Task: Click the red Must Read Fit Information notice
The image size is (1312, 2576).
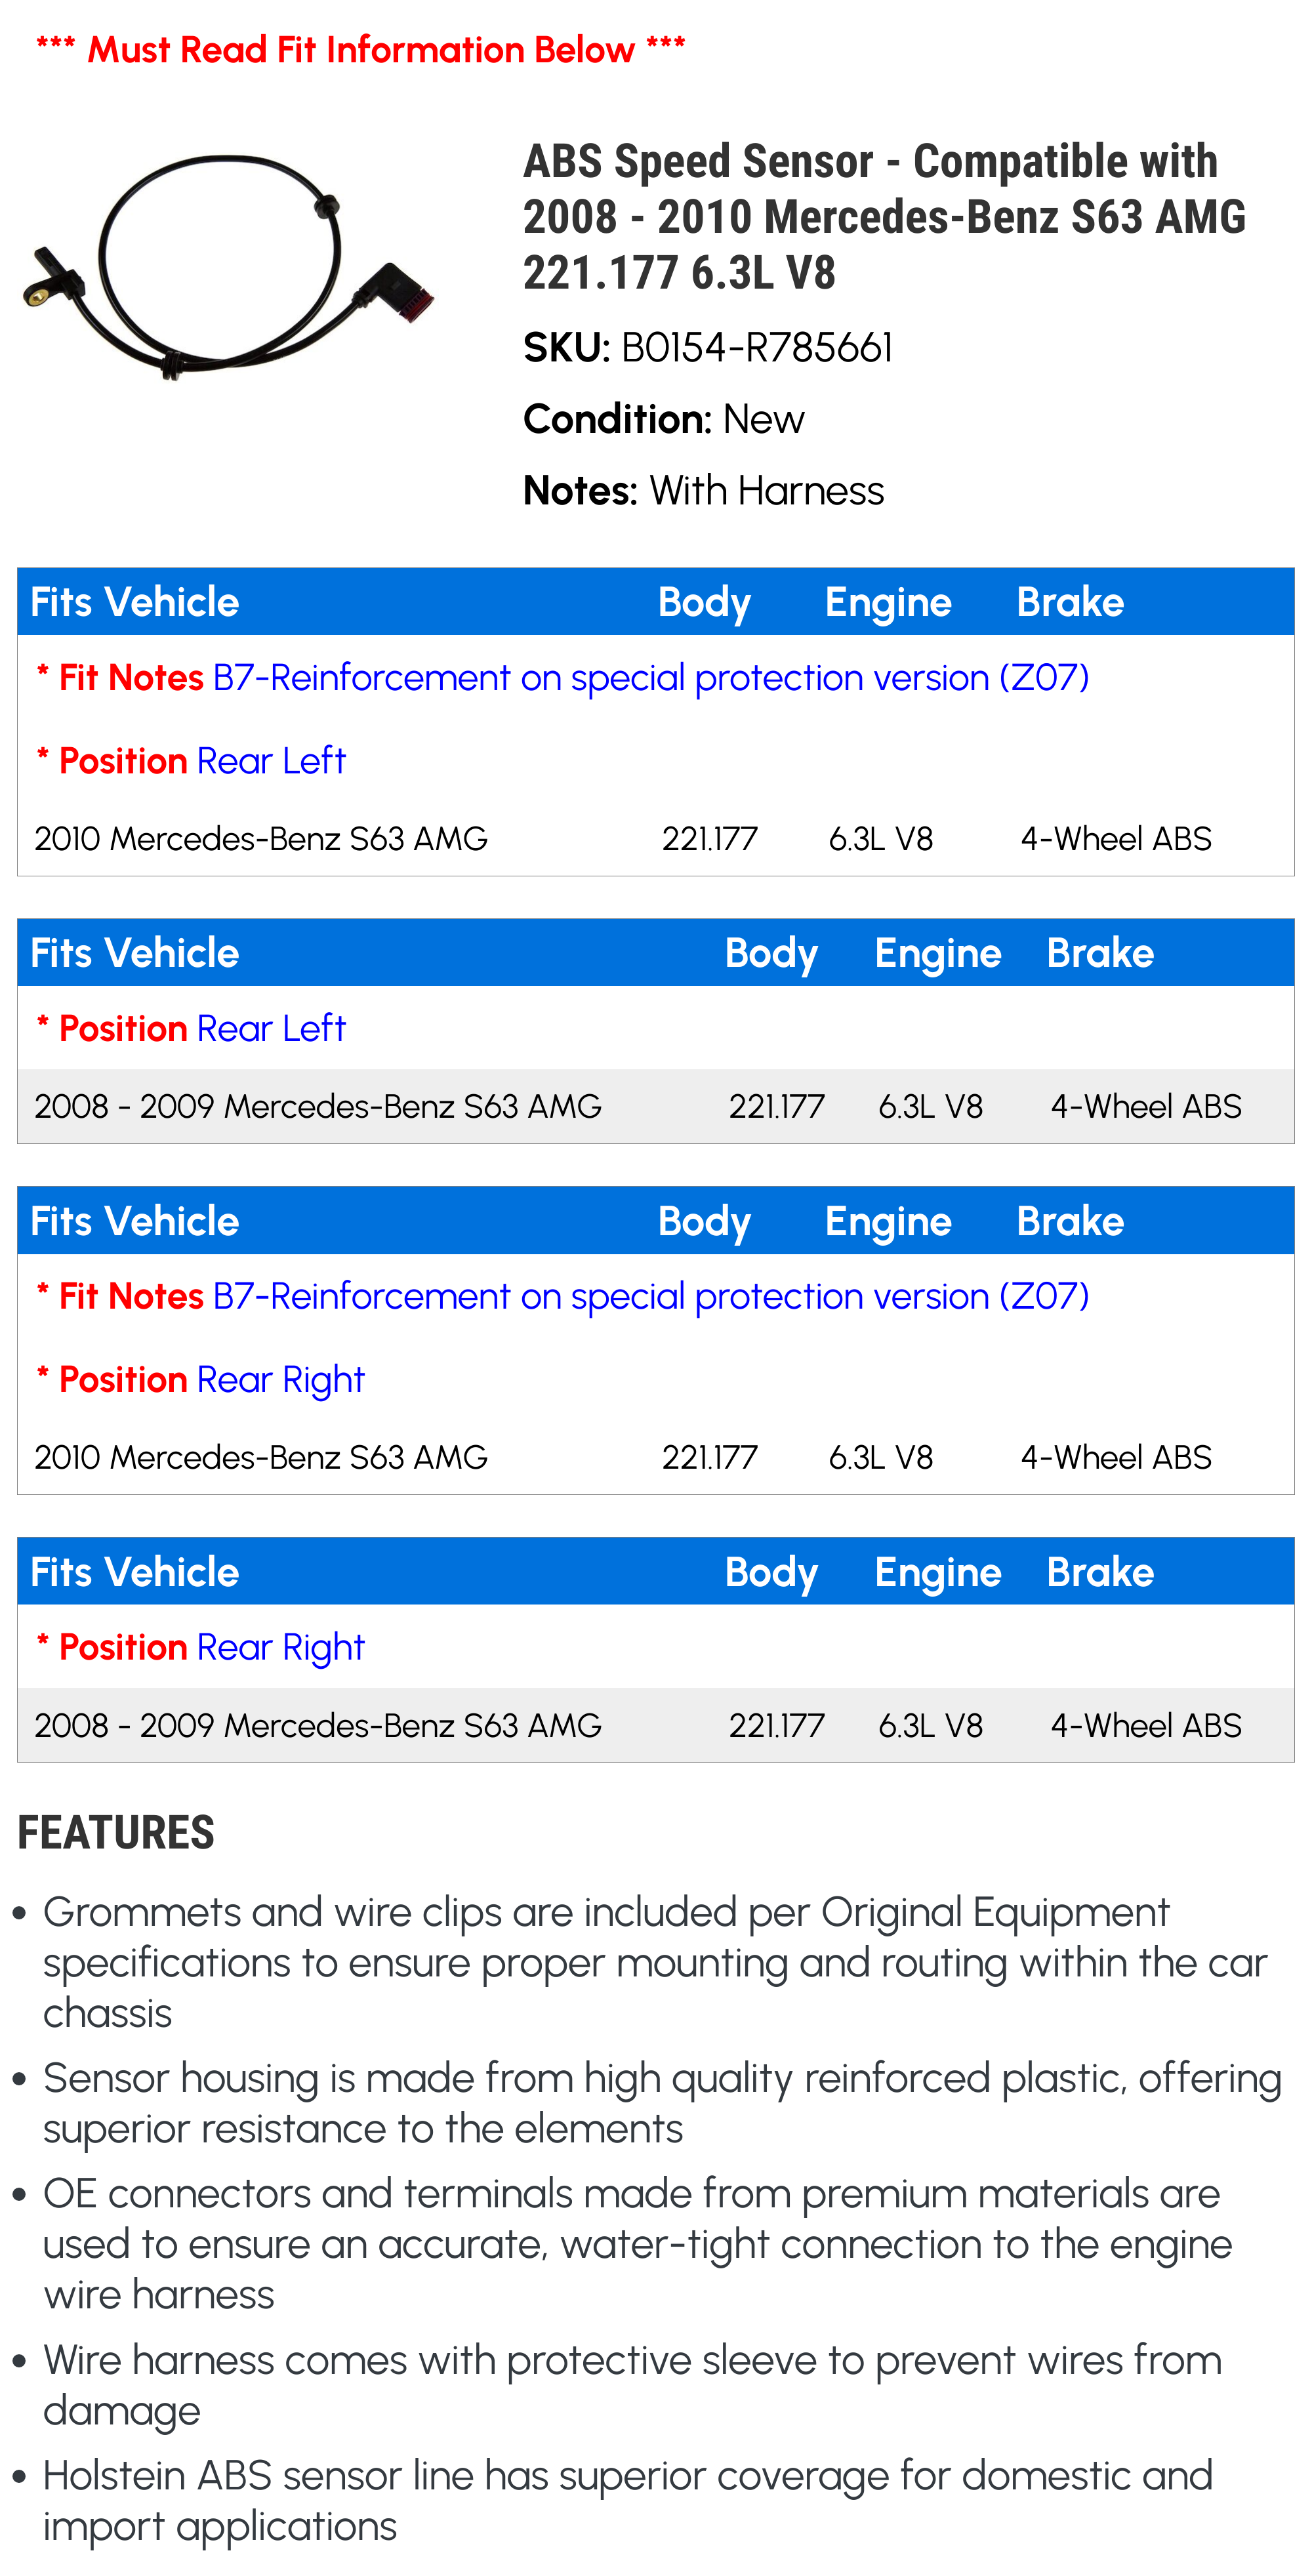Action: point(360,49)
